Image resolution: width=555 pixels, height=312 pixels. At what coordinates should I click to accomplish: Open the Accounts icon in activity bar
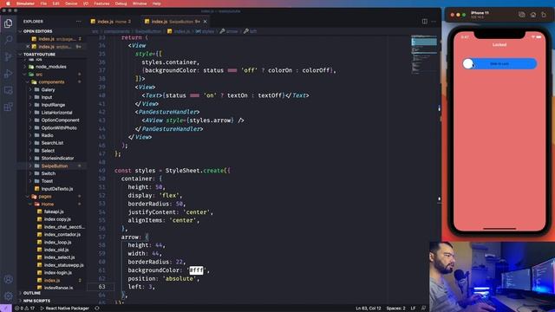[8, 279]
